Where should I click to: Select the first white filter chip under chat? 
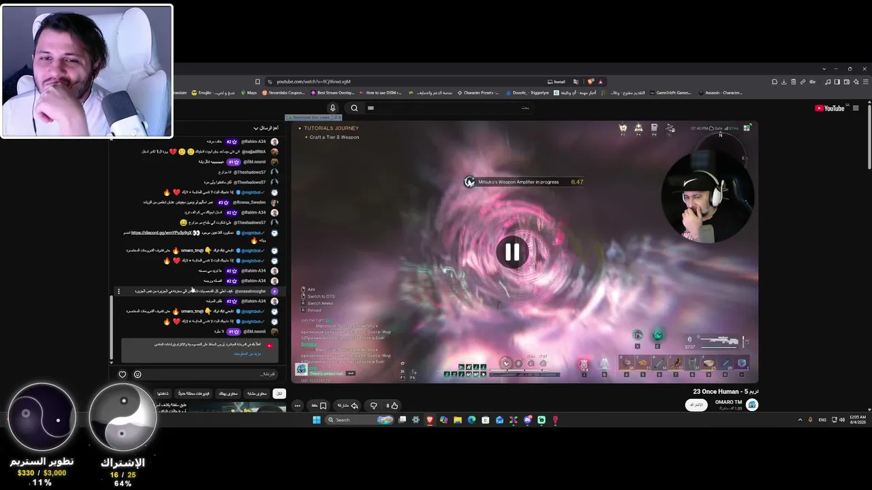point(279,393)
